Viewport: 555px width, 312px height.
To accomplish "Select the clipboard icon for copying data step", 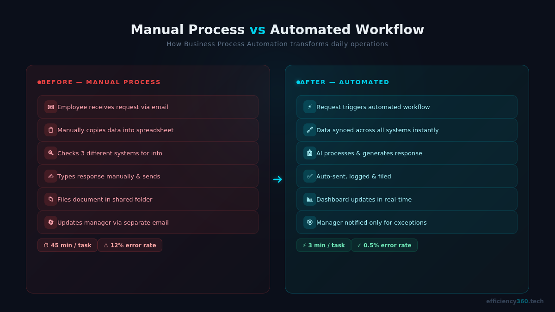I will 50,130.
